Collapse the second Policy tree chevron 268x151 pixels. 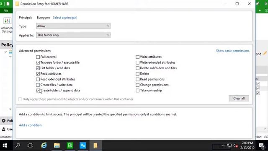pyautogui.click(x=10, y=57)
